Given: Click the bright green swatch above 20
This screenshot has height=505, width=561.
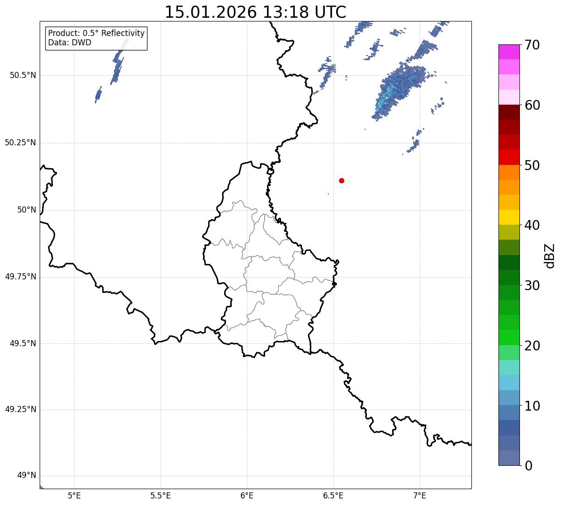Looking at the screenshot, I should tap(509, 338).
